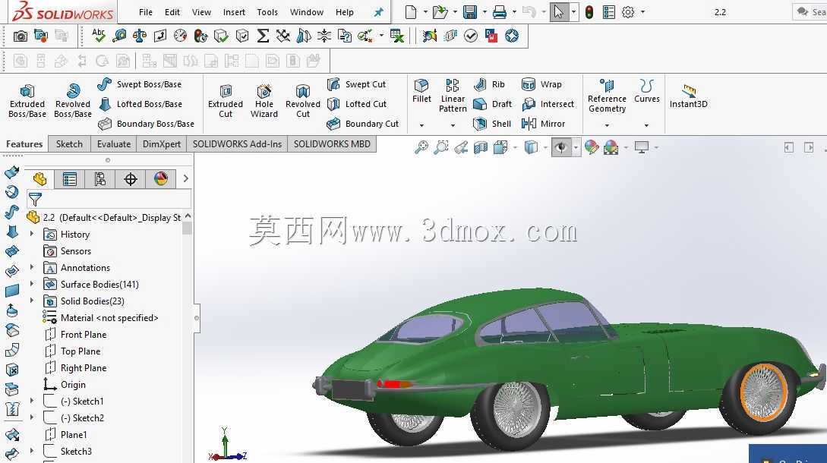Choose Swept Cut
This screenshot has width=827, height=463.
coord(356,83)
